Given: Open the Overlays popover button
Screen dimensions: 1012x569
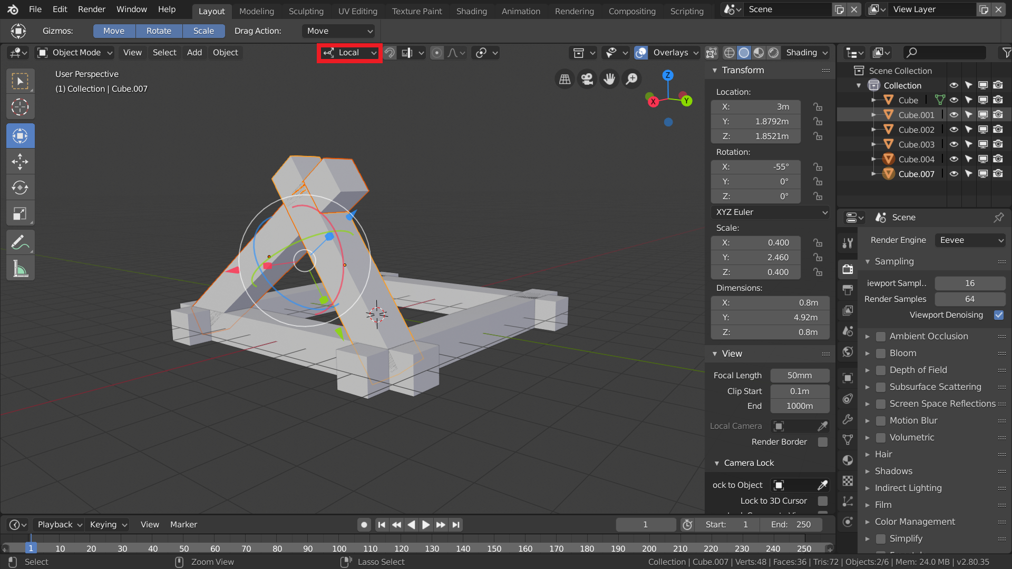Looking at the screenshot, I should (x=675, y=53).
